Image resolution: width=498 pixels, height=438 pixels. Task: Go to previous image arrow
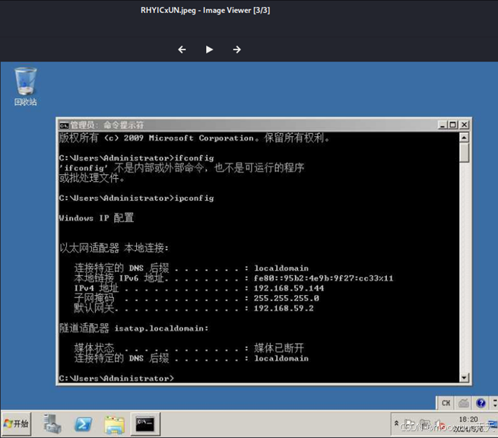182,49
